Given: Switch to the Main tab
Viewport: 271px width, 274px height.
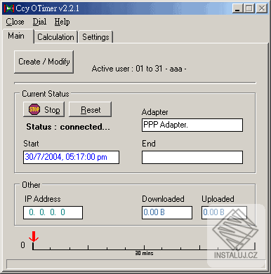Looking at the screenshot, I should tap(18, 36).
